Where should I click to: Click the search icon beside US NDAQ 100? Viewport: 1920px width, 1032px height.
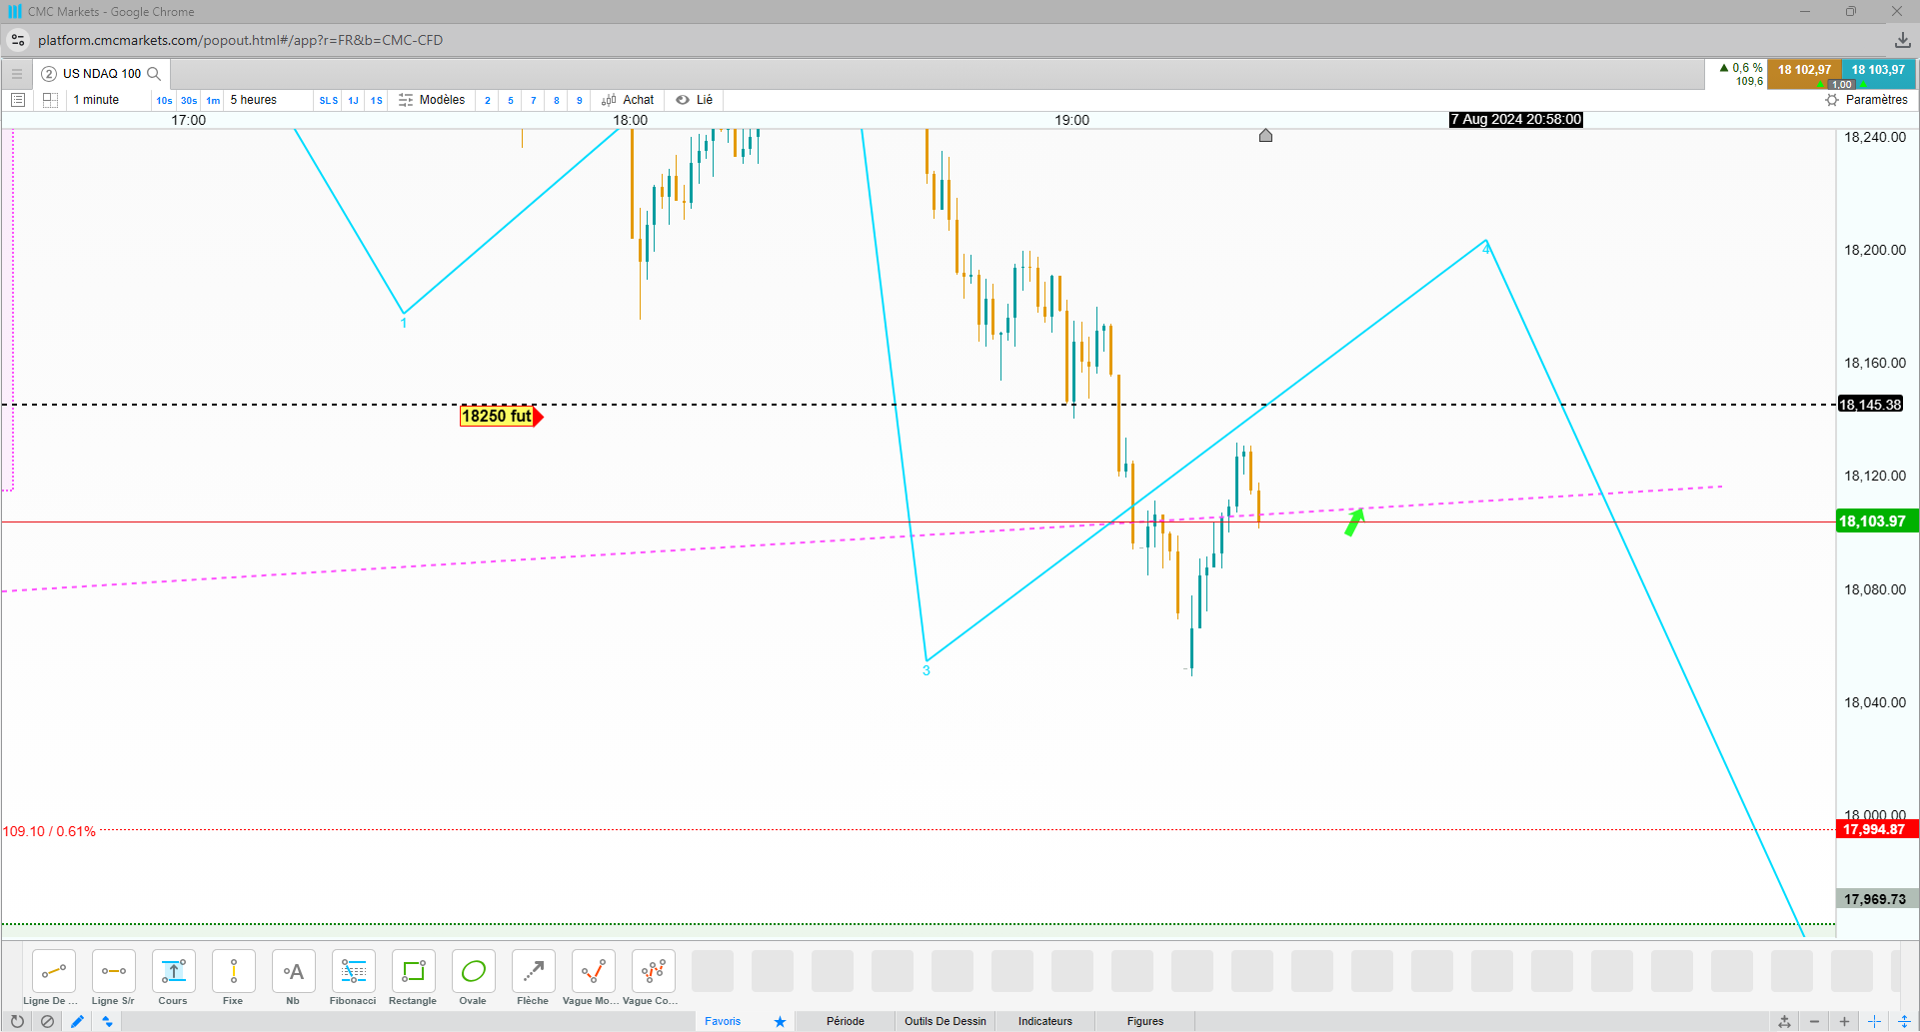point(154,74)
